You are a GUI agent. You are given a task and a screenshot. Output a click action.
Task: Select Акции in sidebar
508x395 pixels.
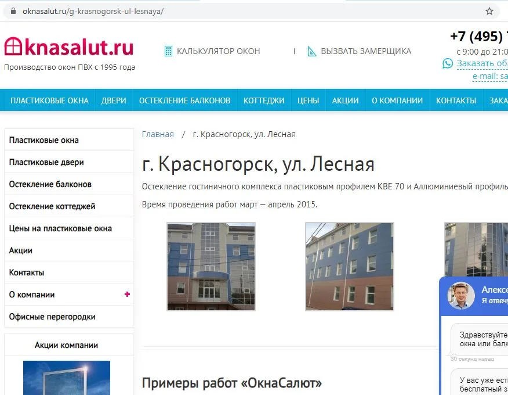[68, 250]
